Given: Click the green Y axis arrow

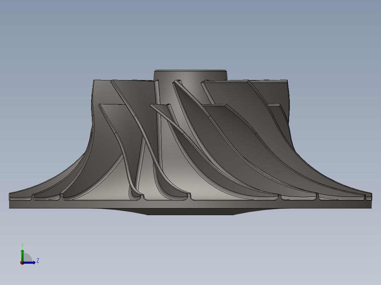Looking at the screenshot, I should click(x=22, y=255).
